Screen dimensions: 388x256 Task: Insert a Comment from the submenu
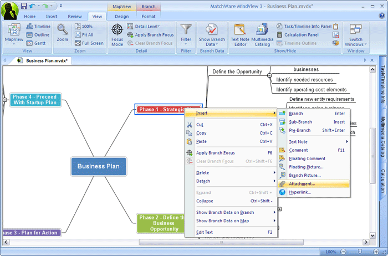pyautogui.click(x=314, y=150)
